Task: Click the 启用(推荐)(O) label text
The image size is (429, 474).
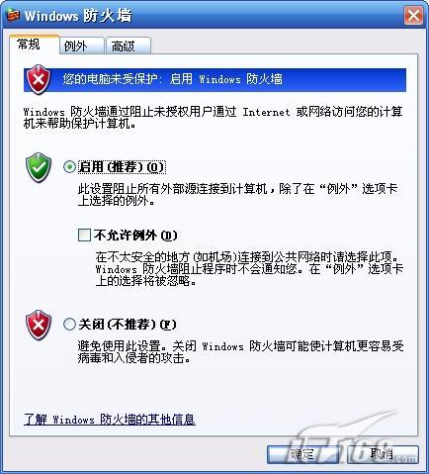Action: click(x=122, y=167)
